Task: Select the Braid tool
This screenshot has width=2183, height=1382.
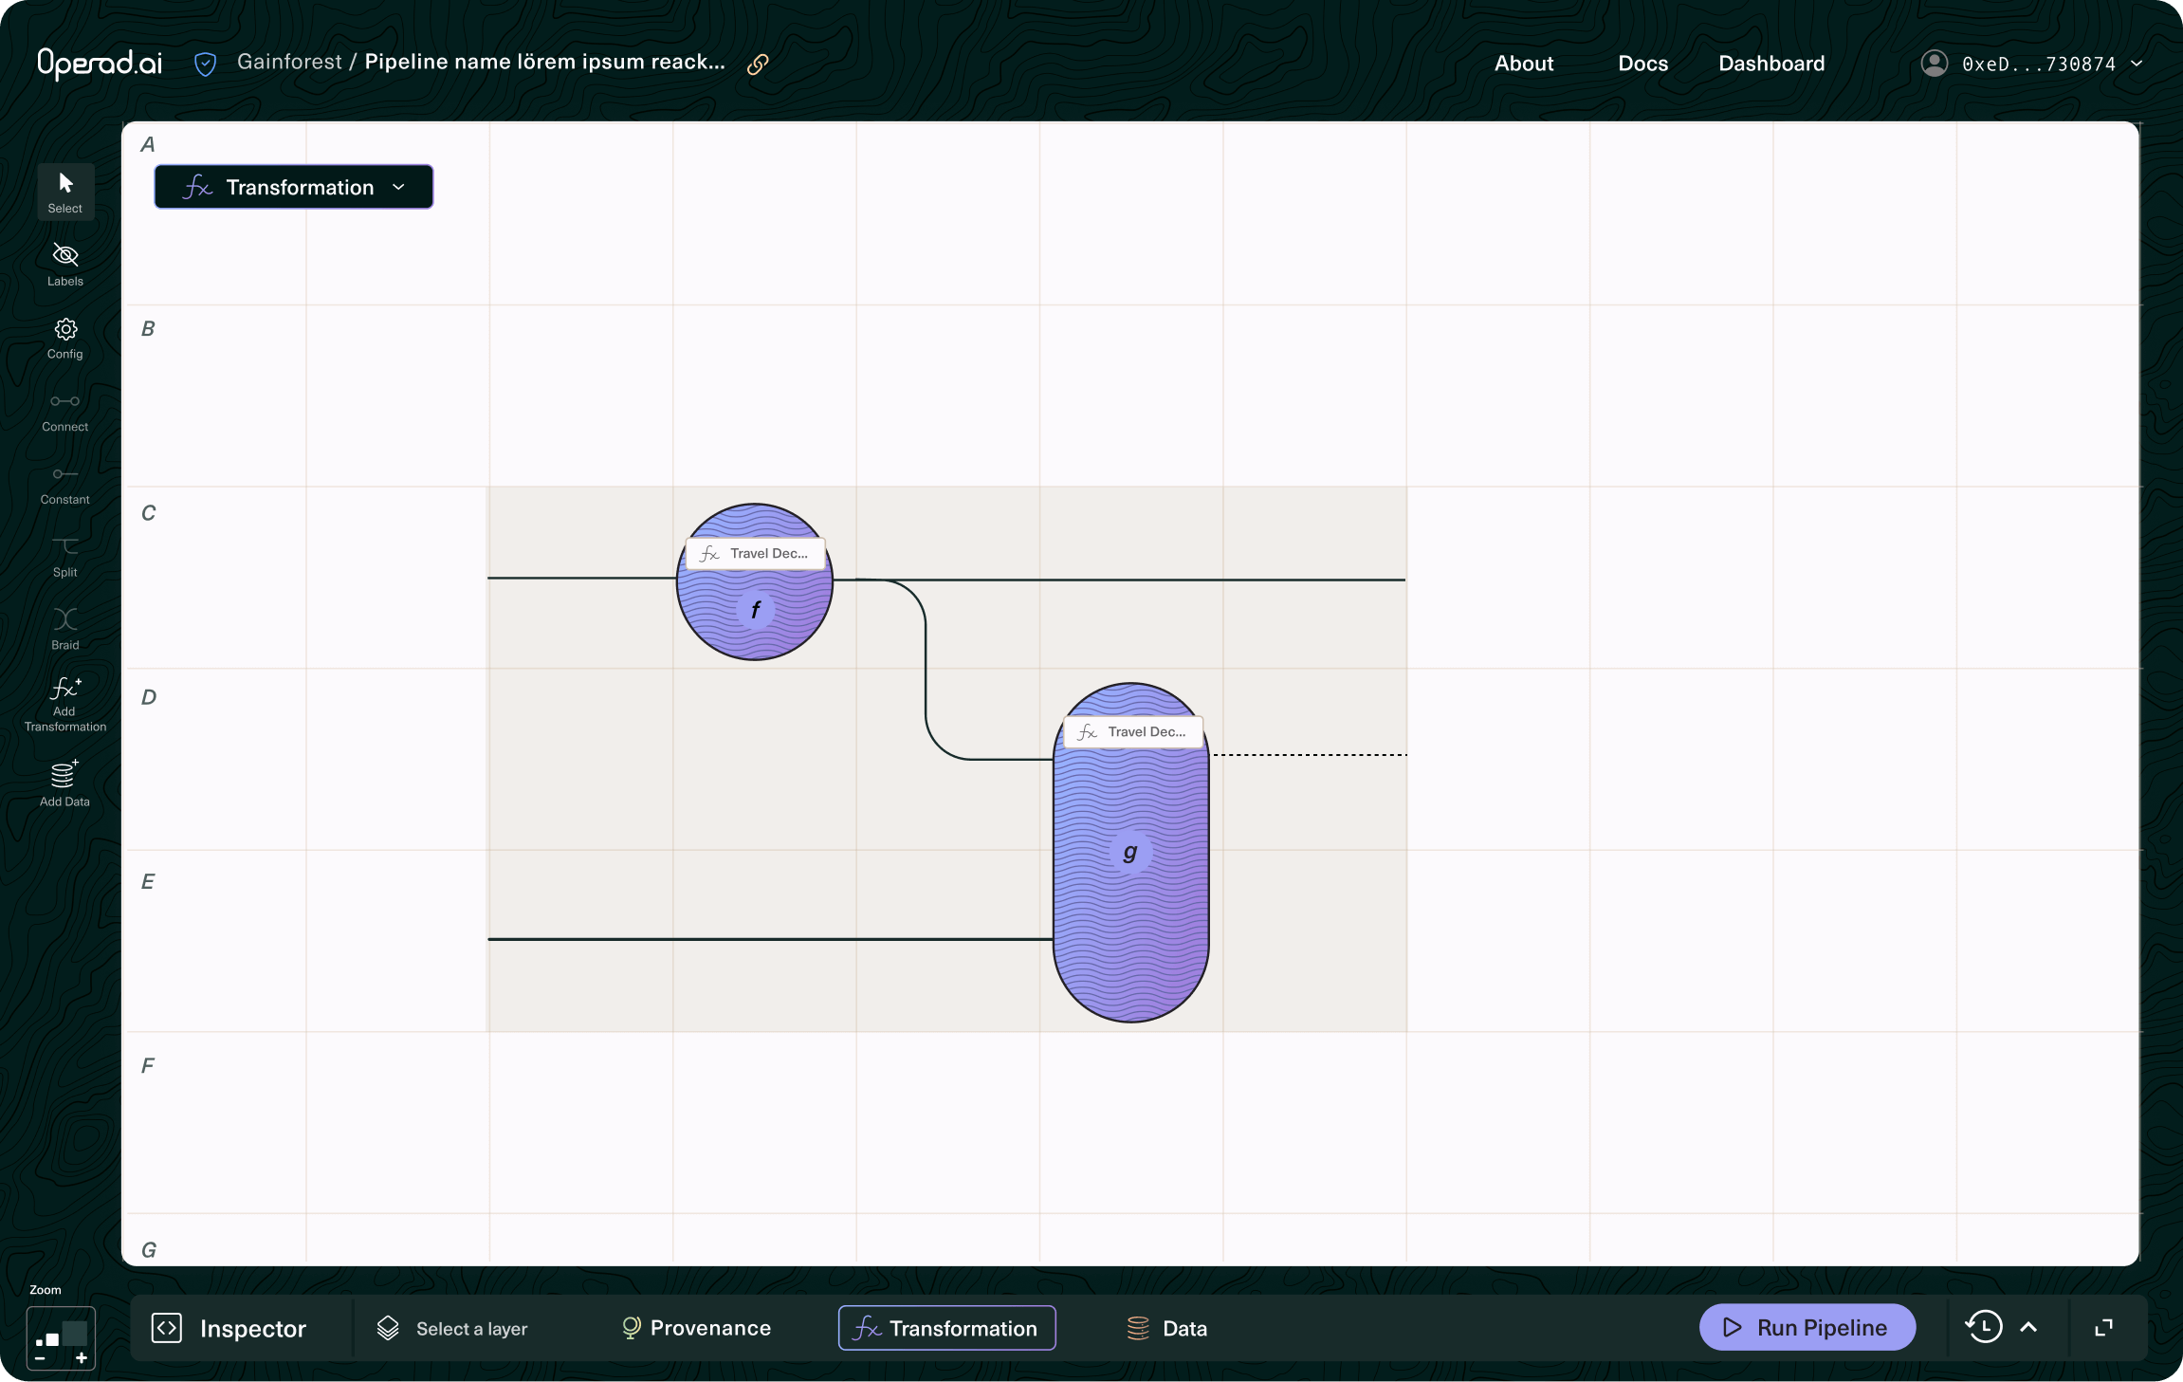Action: 65,620
